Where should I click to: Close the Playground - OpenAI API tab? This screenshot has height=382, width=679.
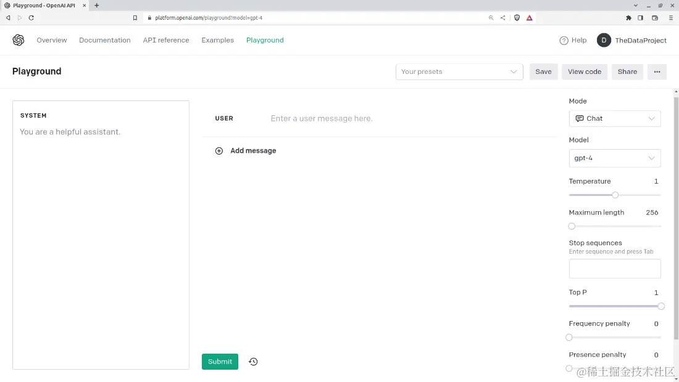[85, 6]
